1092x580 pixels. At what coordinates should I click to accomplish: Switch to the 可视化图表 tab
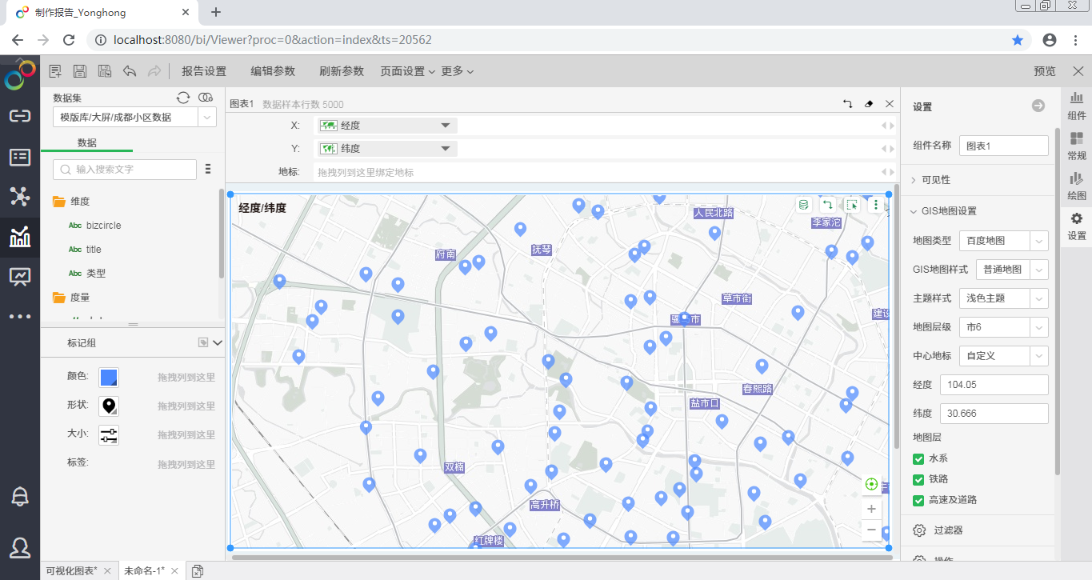pyautogui.click(x=72, y=570)
